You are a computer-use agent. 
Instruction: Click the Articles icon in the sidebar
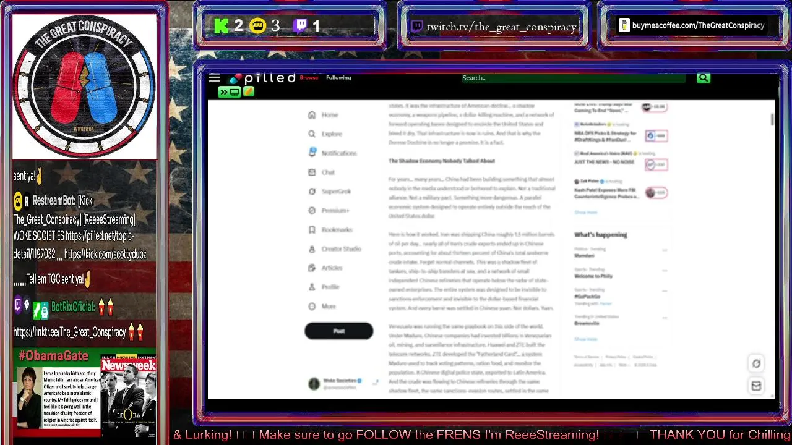[x=312, y=268]
